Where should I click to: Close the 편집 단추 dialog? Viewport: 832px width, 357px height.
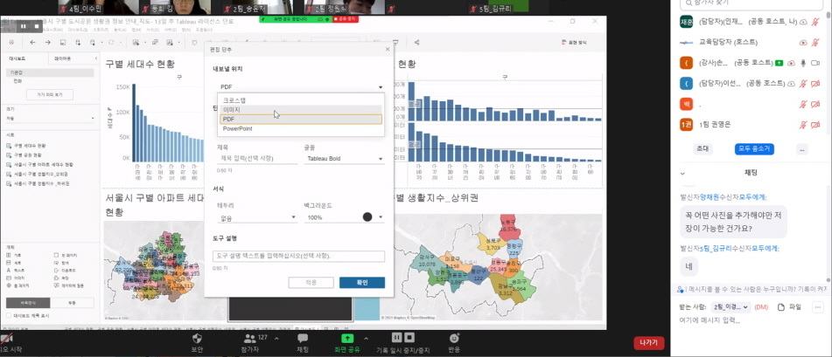(x=388, y=49)
